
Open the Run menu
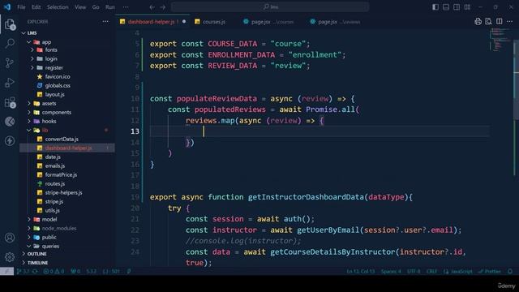(x=110, y=7)
